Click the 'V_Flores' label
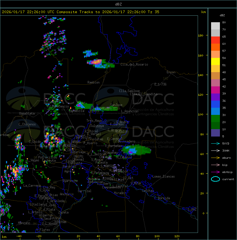 [43, 230]
